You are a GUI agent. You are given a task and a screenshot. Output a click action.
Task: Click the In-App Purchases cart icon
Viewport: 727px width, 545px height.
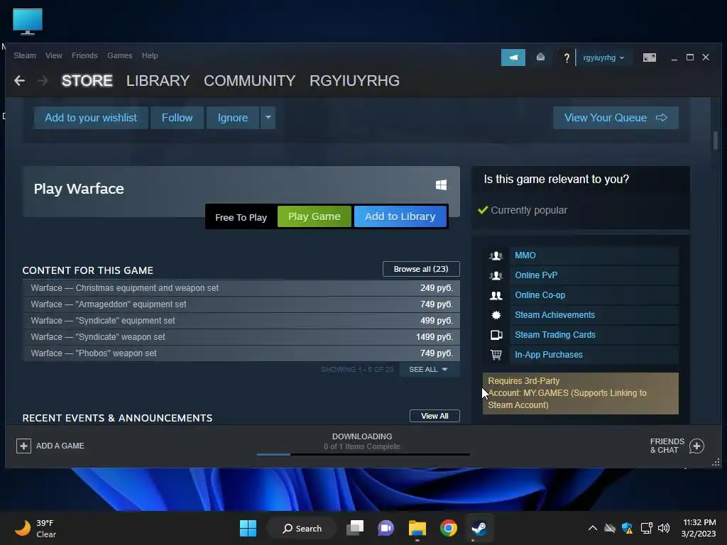496,355
